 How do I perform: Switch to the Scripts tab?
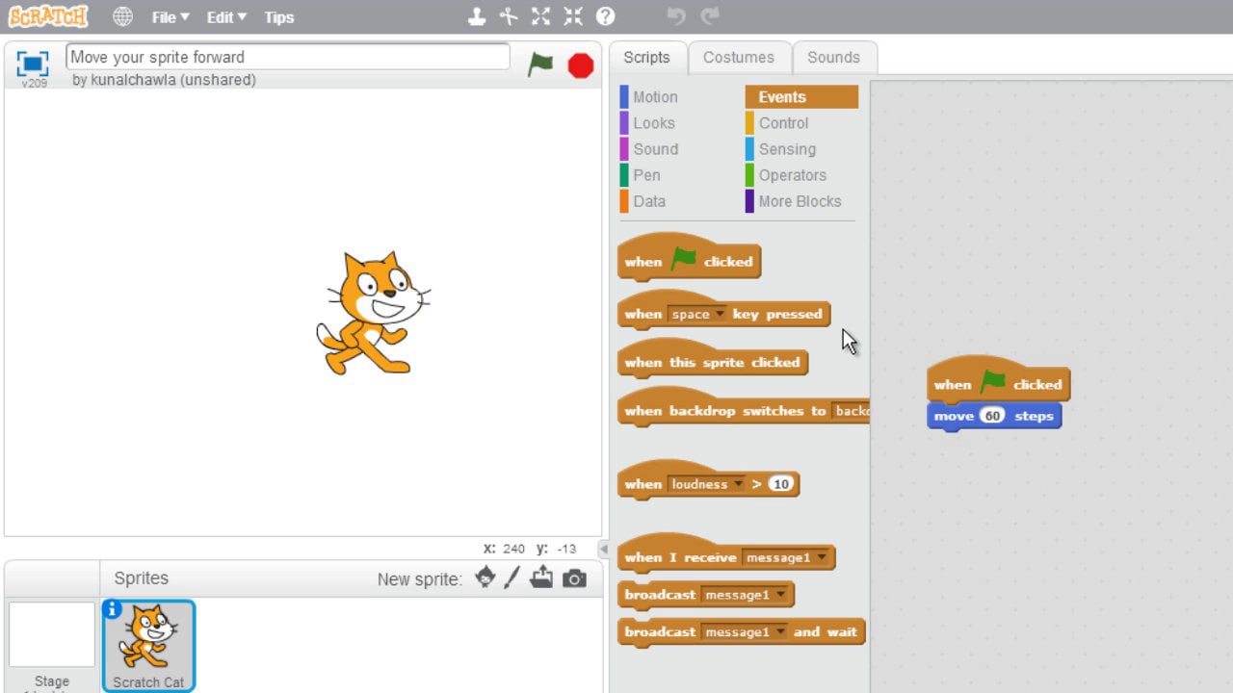coord(646,57)
